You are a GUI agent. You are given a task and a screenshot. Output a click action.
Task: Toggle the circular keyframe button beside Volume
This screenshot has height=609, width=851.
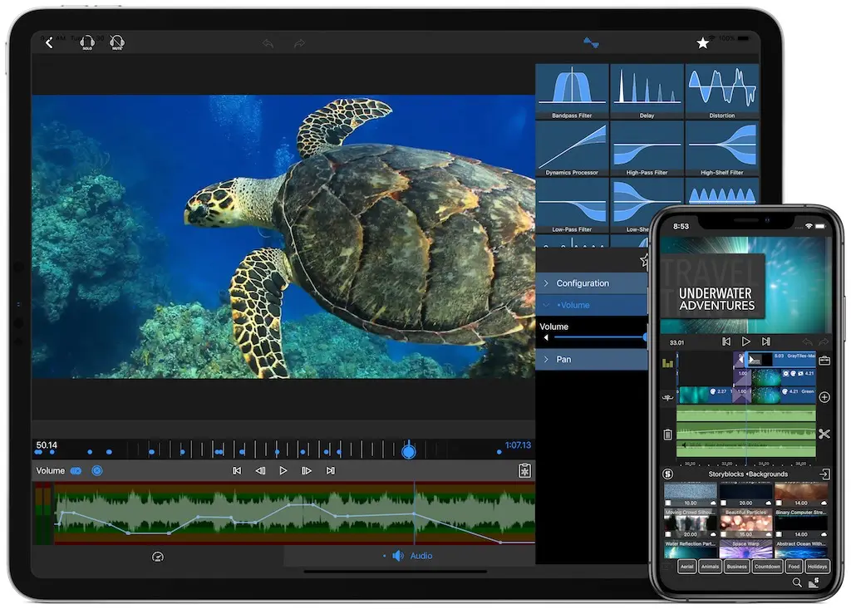(97, 471)
